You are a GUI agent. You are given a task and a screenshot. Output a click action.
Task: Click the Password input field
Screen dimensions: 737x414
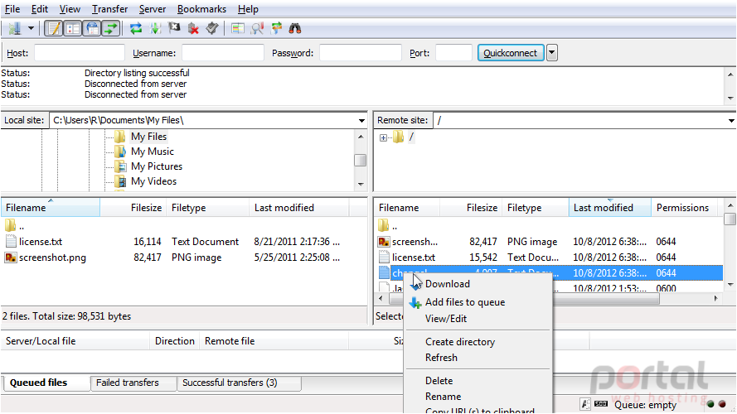point(361,53)
